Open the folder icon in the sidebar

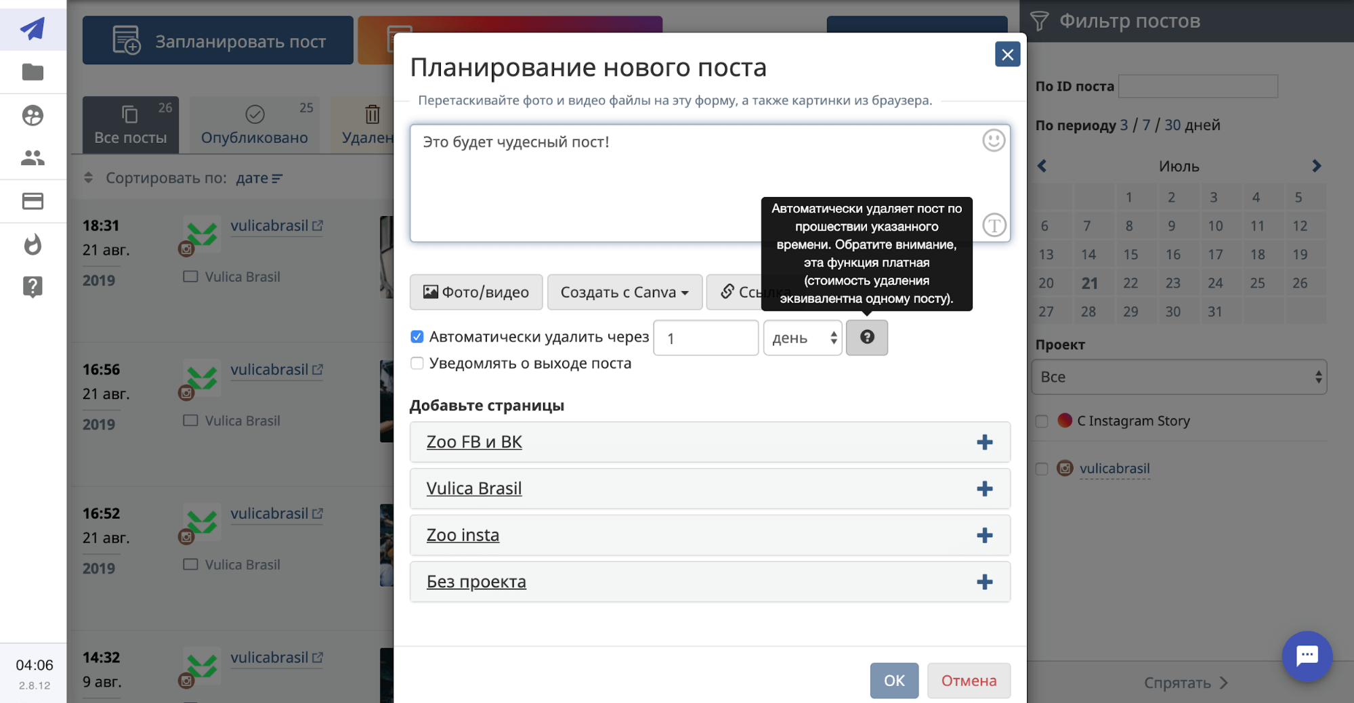[33, 72]
